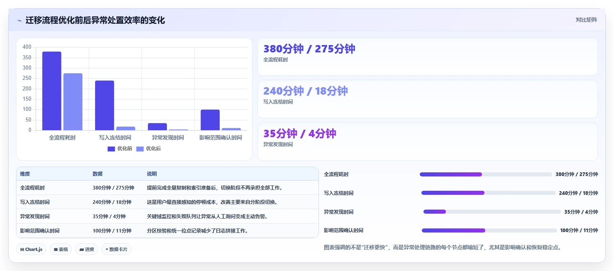Click the 异常发现时间 chart axis label

(x=168, y=138)
